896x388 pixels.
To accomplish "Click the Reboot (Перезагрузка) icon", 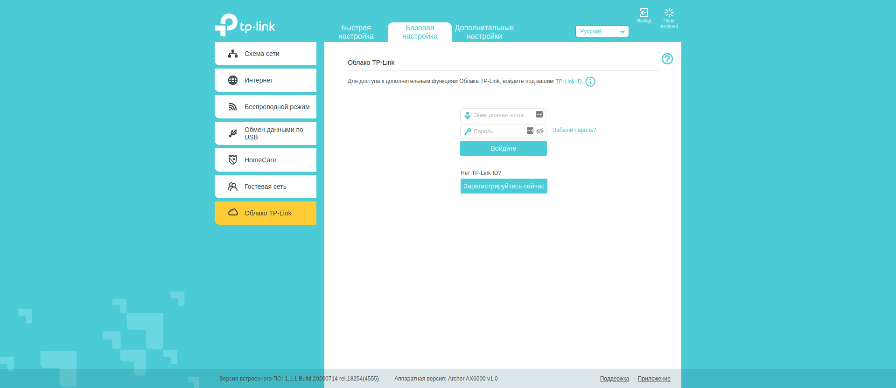I will click(669, 14).
